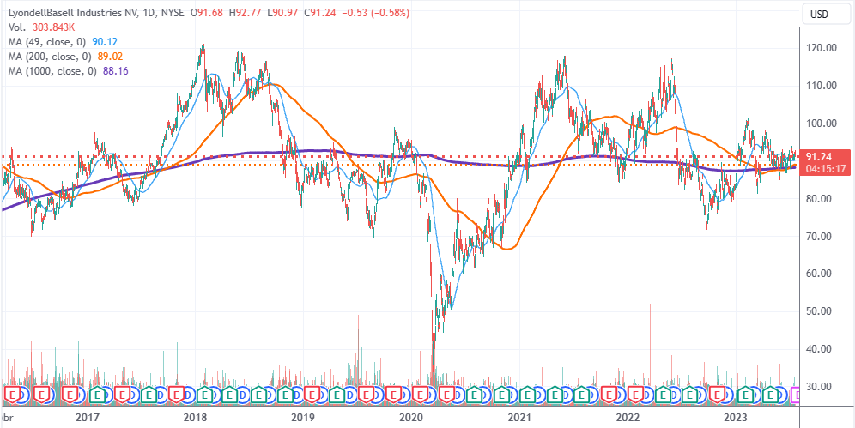Screen dimensions: 855x428
Task: Click the 2020 label on time axis
Action: pyautogui.click(x=412, y=418)
